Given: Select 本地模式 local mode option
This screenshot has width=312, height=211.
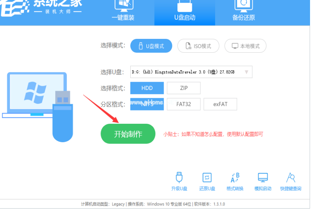Looking at the screenshot, I should tap(245, 46).
